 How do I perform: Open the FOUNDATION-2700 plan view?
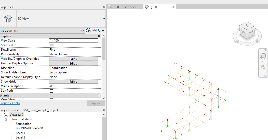point(29,128)
